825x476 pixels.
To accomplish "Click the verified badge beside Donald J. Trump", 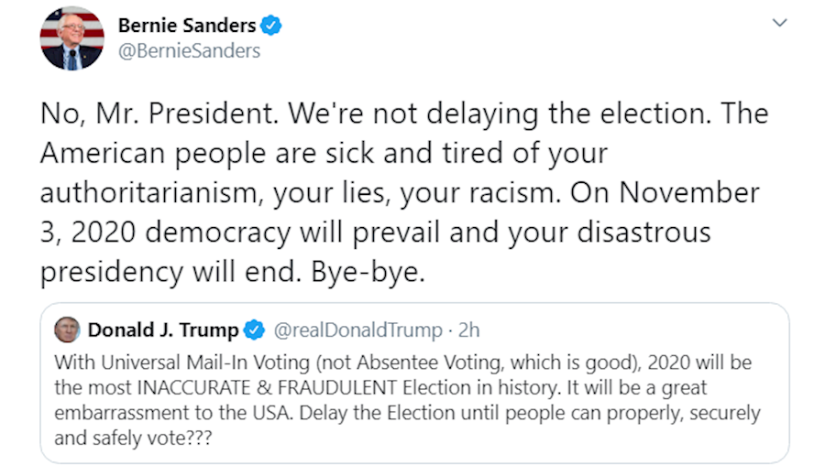I will tap(254, 330).
